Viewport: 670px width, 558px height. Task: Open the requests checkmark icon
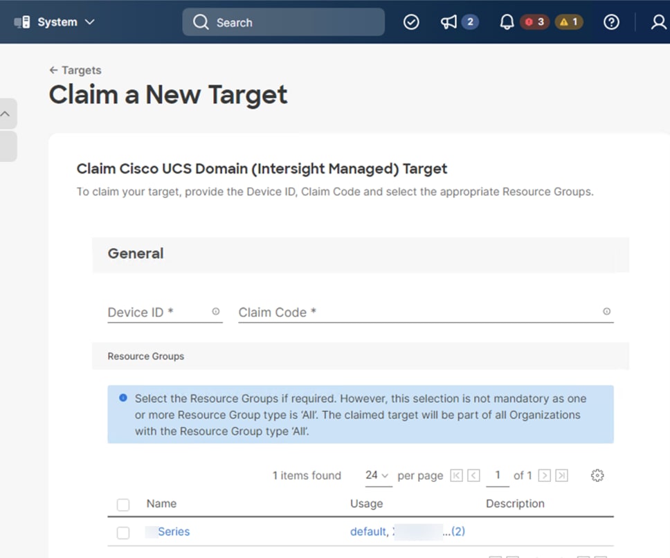(x=411, y=21)
